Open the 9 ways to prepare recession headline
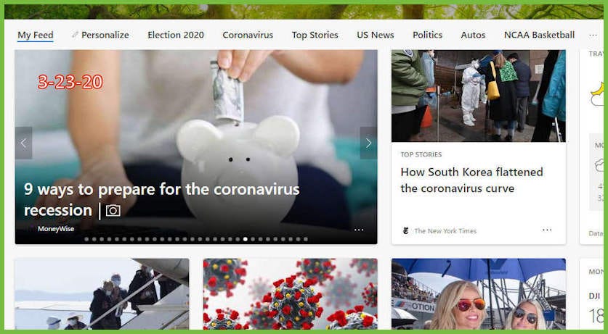608x334 pixels. 162,200
